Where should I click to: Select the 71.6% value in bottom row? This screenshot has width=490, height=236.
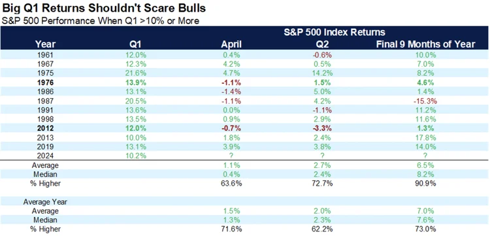coord(231,229)
